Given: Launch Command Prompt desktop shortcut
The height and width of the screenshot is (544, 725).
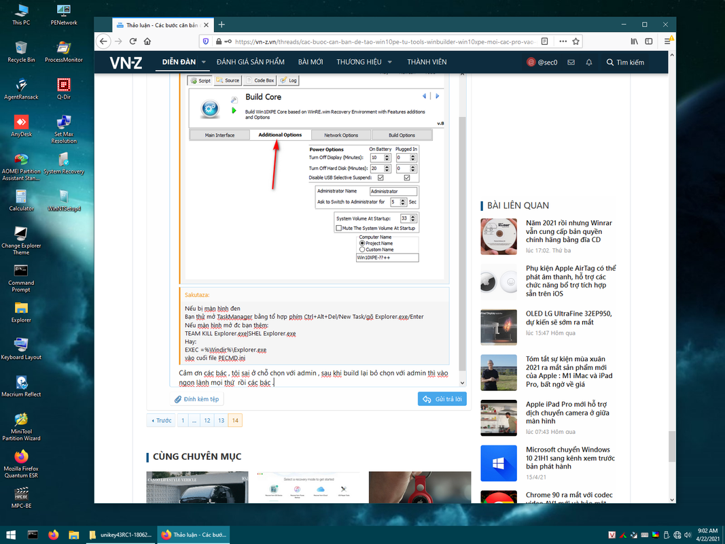Looking at the screenshot, I should 21,279.
